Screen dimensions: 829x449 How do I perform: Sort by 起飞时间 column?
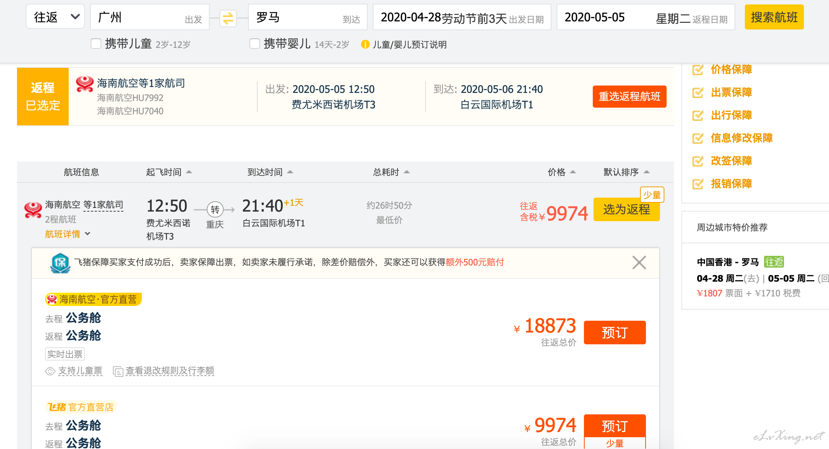click(x=169, y=172)
